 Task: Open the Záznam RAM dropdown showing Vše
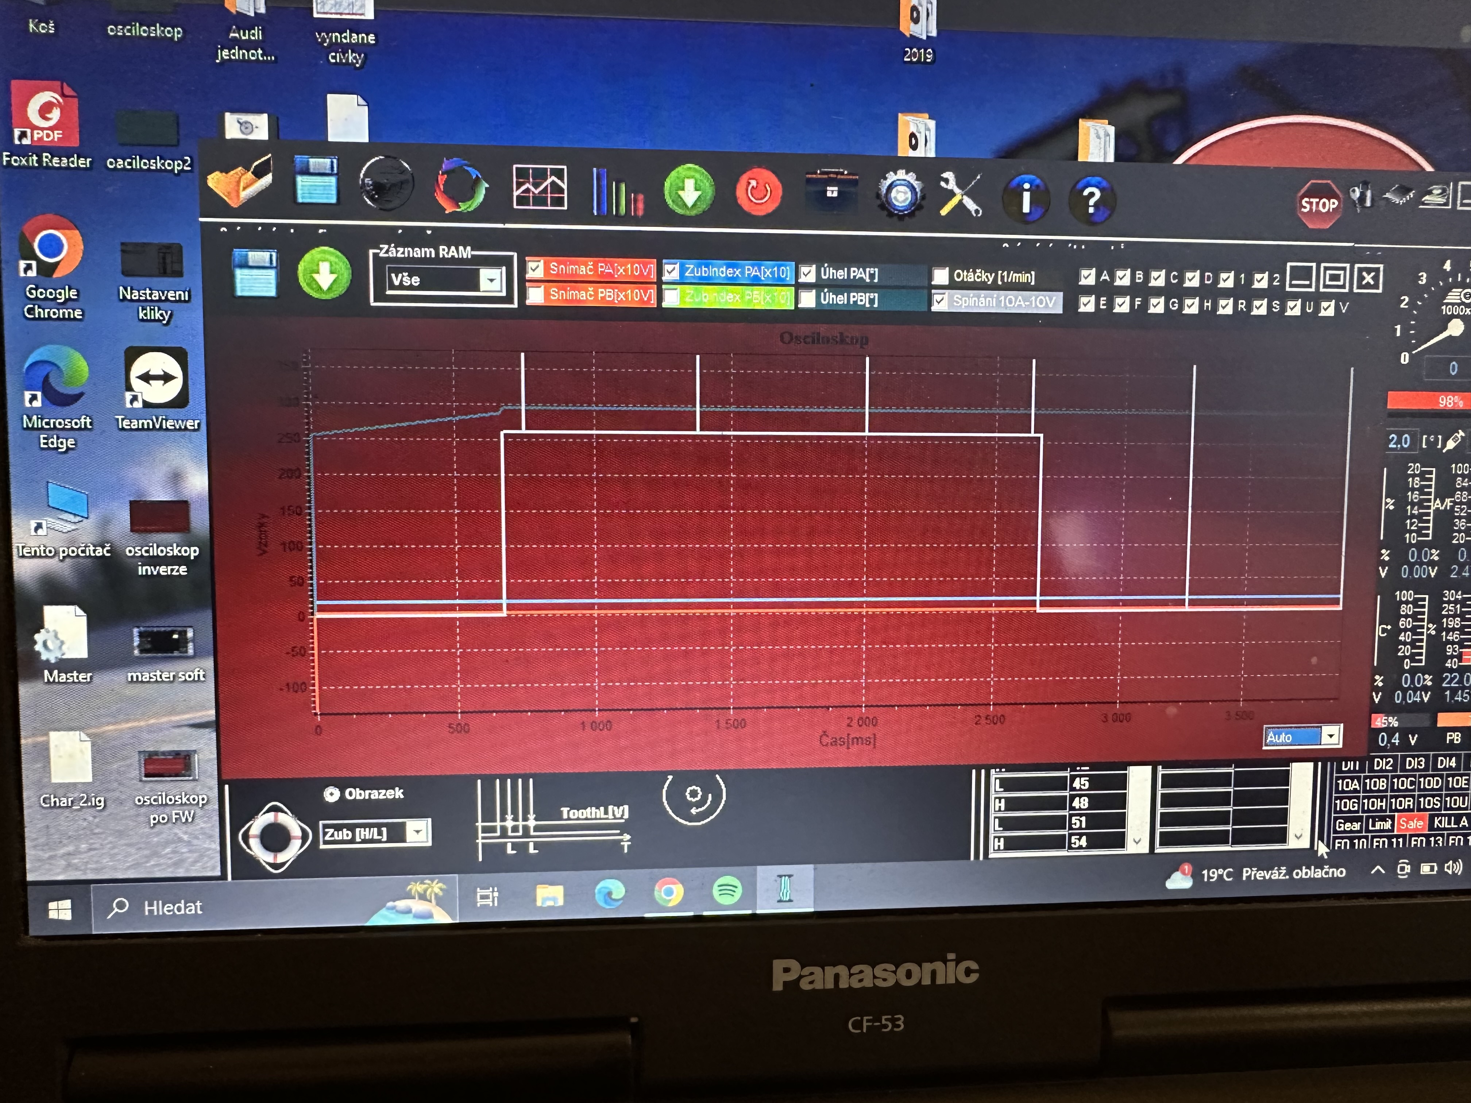tap(491, 280)
